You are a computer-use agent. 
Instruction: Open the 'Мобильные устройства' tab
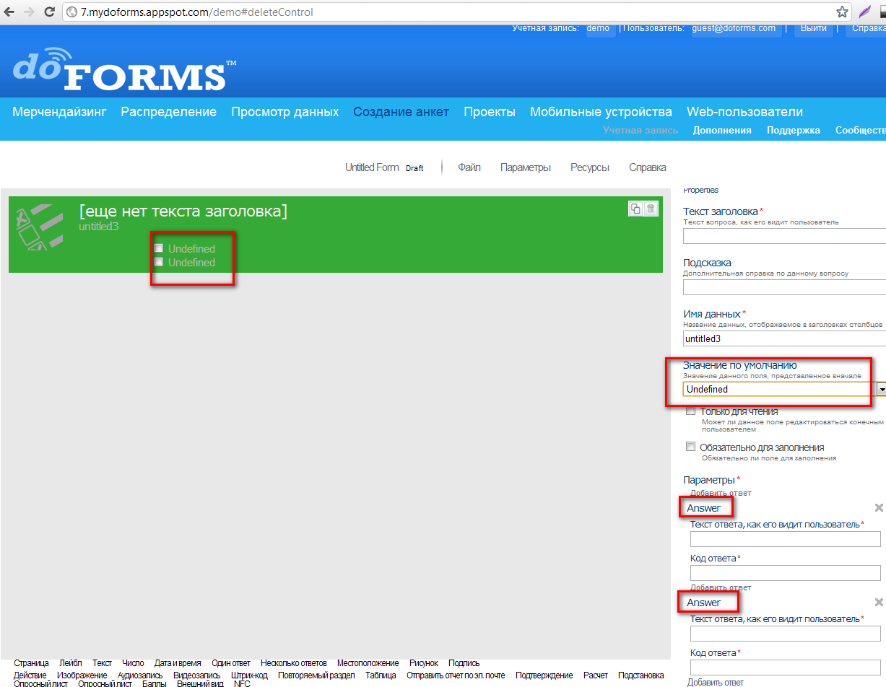point(601,112)
